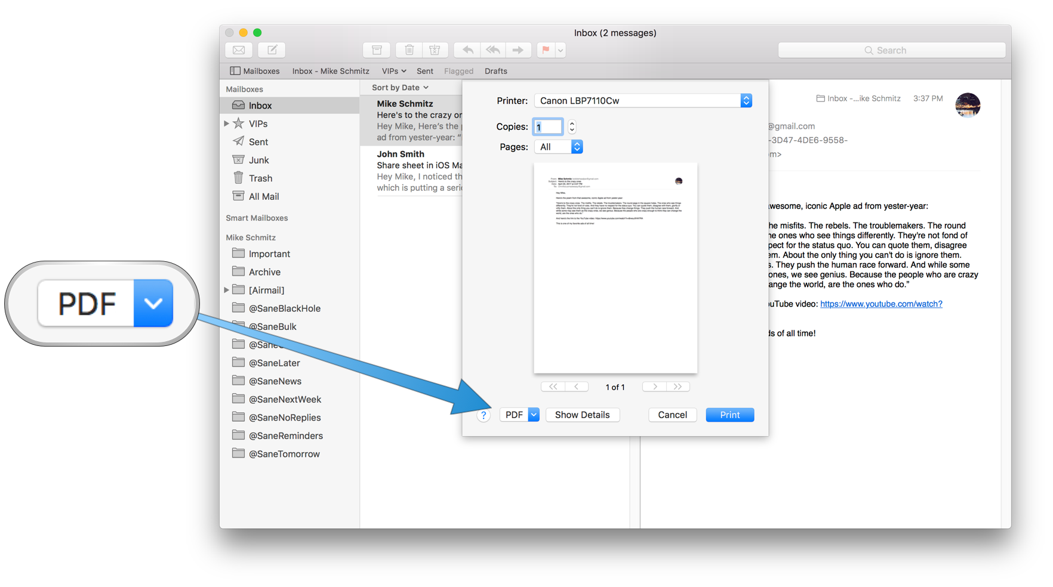Reply all to the message
This screenshot has height=587, width=1053.
(x=492, y=50)
